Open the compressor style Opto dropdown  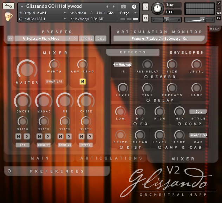pos(198,112)
